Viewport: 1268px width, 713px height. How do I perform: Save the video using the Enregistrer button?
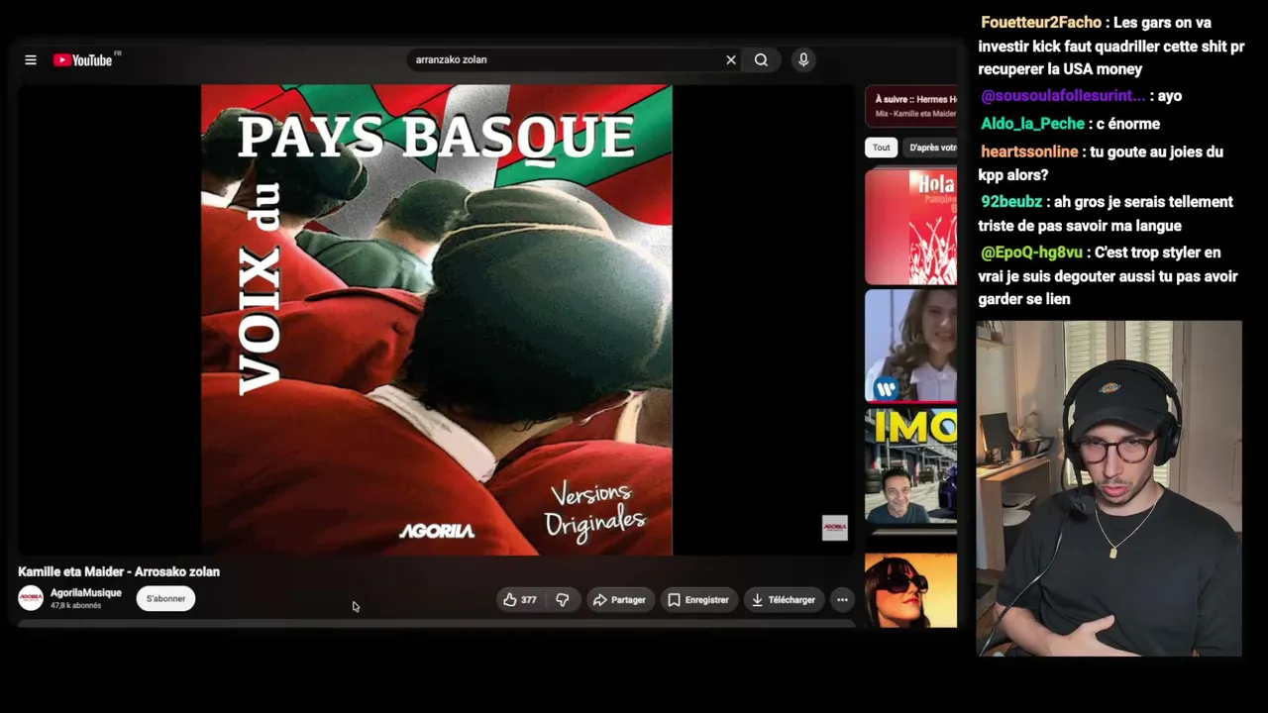[x=698, y=600]
